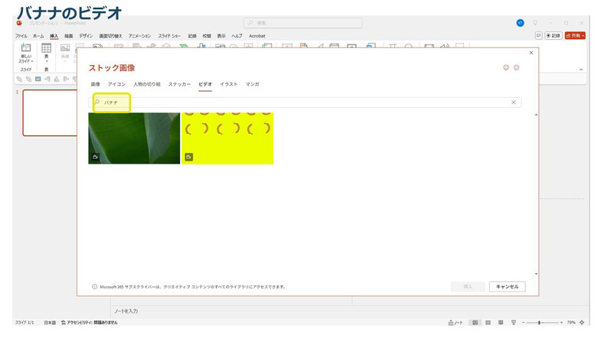Switch to the ホーム ribbon tab
This screenshot has height=338, width=601.
pos(38,36)
